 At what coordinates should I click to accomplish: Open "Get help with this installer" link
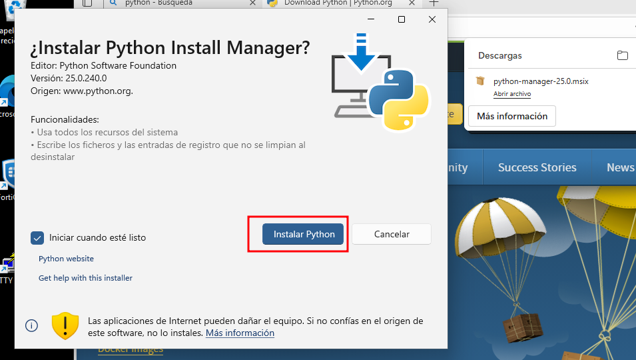(x=85, y=278)
